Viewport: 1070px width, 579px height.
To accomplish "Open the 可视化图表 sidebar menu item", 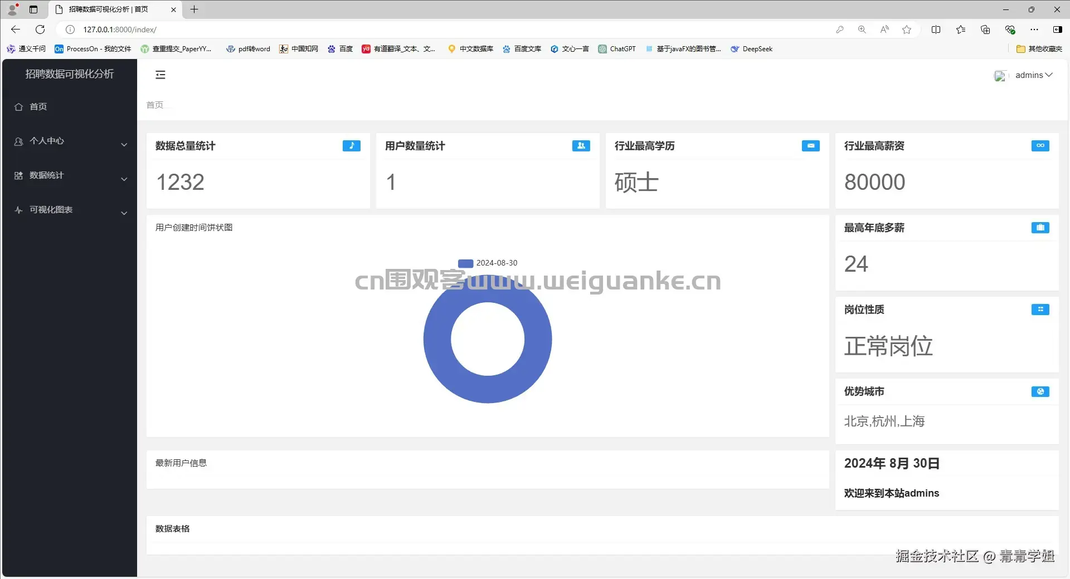I will (70, 210).
